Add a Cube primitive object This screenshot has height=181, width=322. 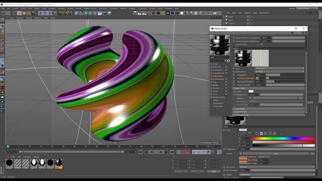click(76, 13)
